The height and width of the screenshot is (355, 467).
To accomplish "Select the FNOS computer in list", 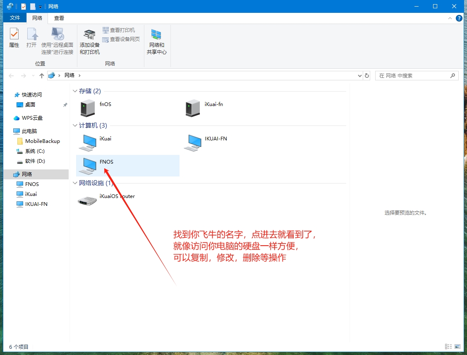I will 128,166.
